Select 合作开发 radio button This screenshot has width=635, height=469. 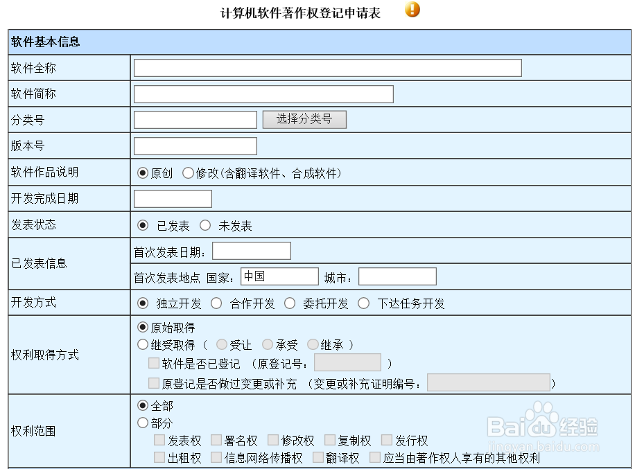[x=216, y=303]
